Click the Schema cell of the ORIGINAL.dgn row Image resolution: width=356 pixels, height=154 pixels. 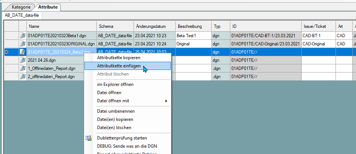pyautogui.click(x=115, y=44)
